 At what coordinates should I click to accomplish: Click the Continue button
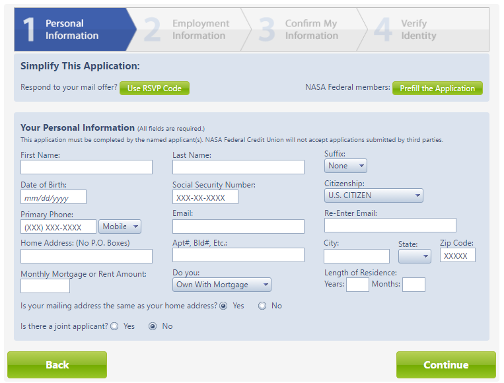446,365
